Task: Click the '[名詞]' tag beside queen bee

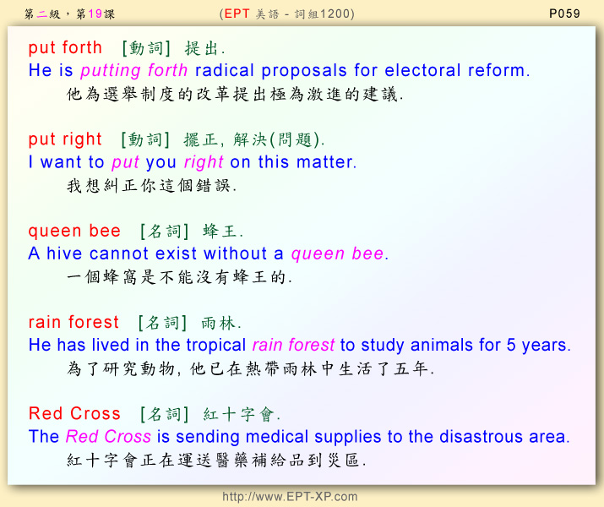Action: pos(164,232)
